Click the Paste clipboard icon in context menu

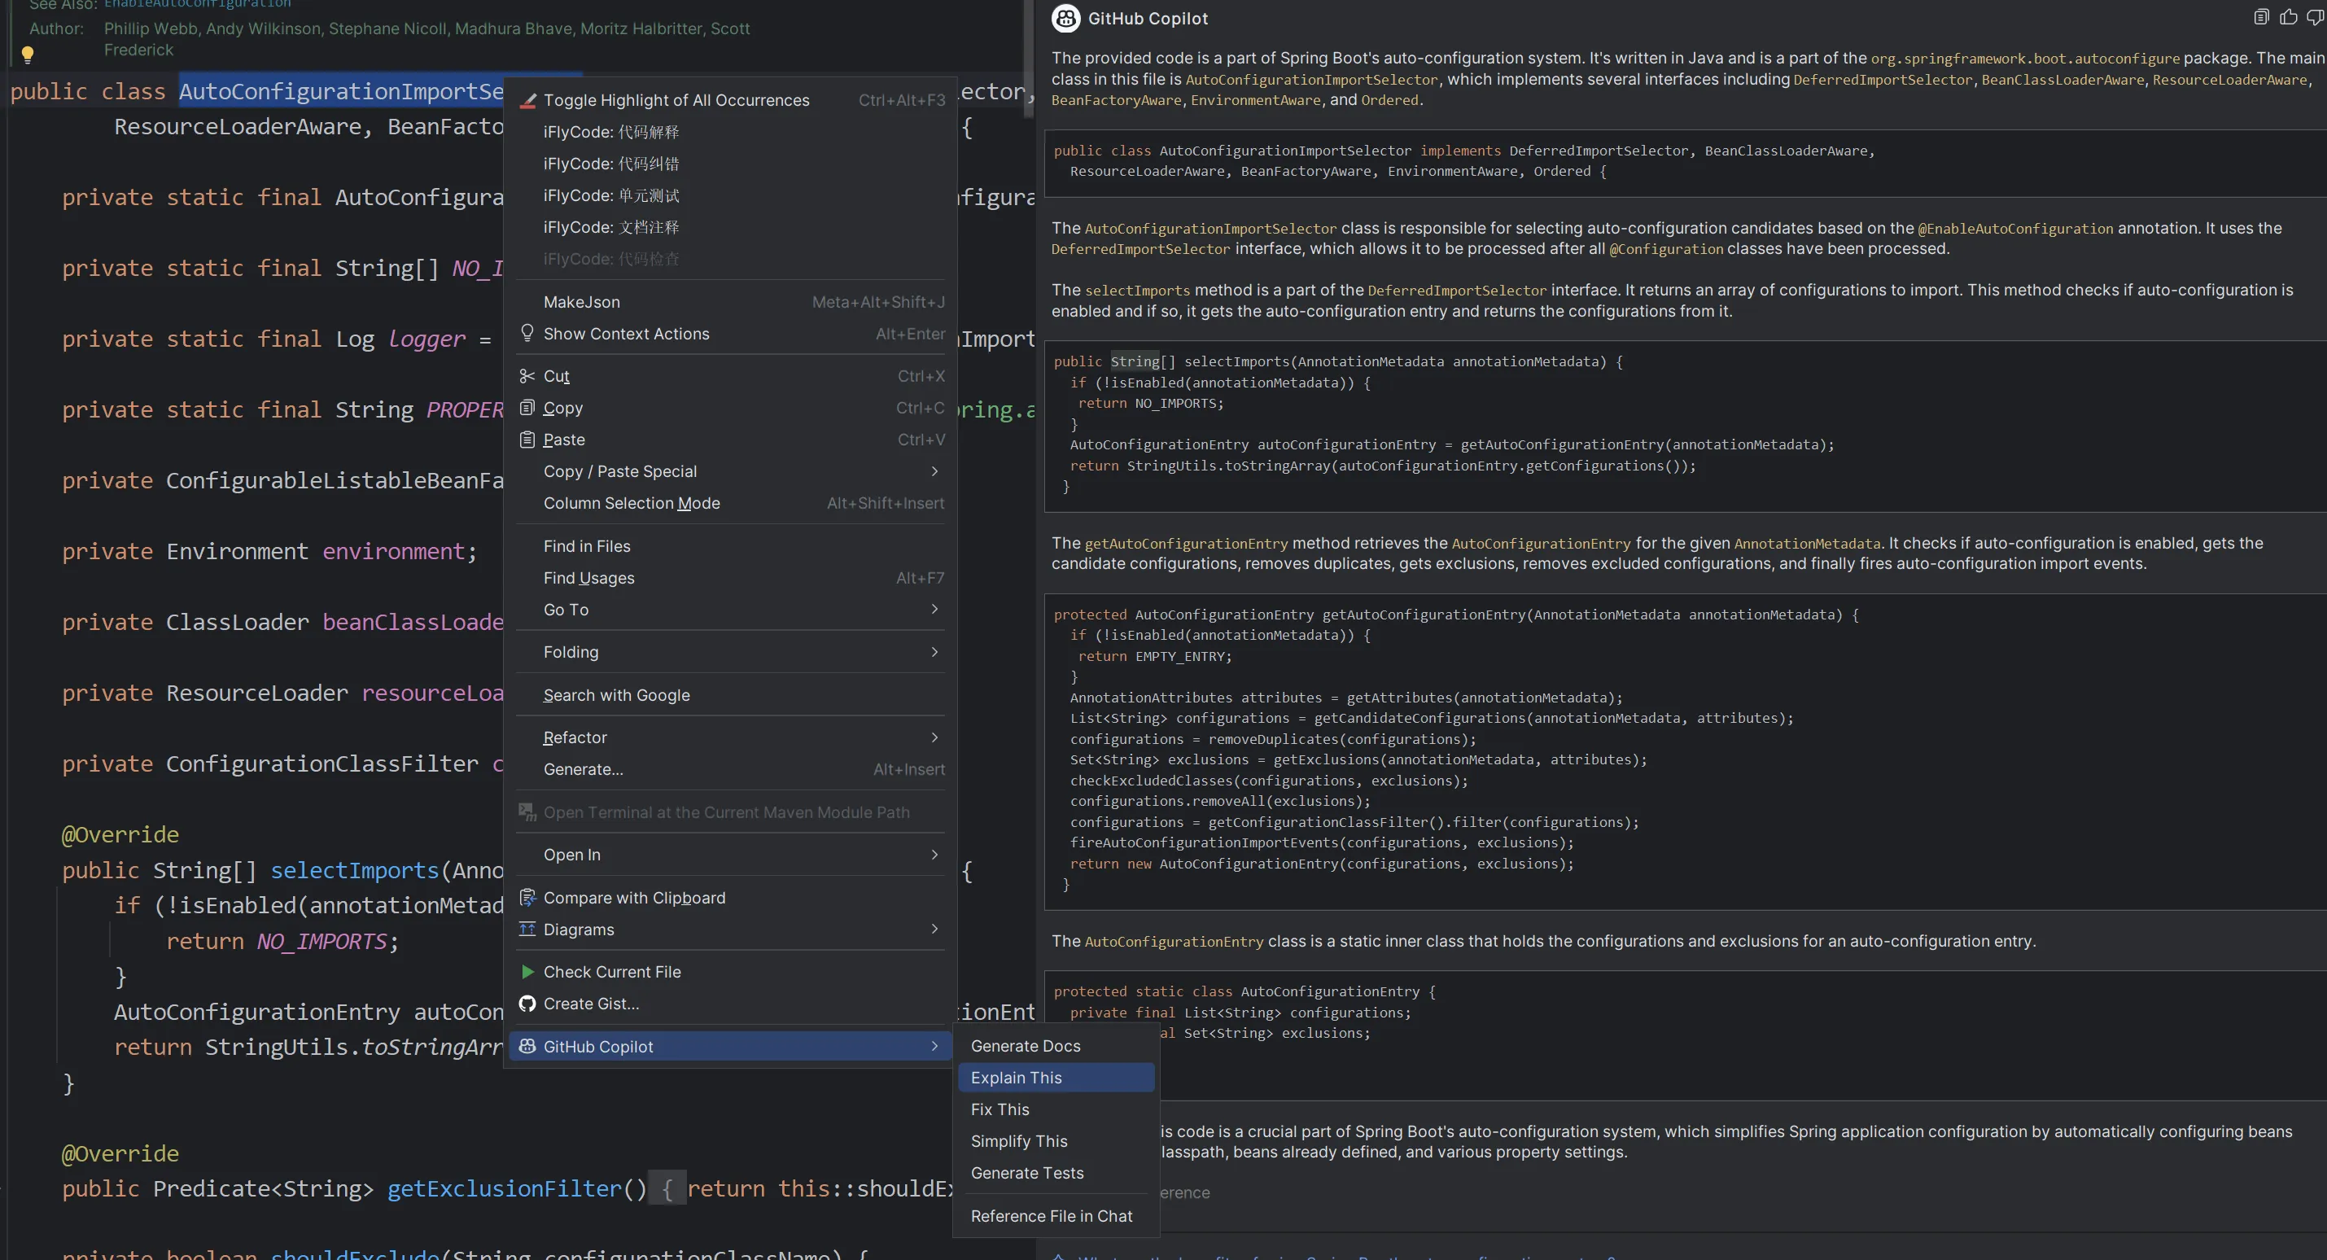[527, 439]
